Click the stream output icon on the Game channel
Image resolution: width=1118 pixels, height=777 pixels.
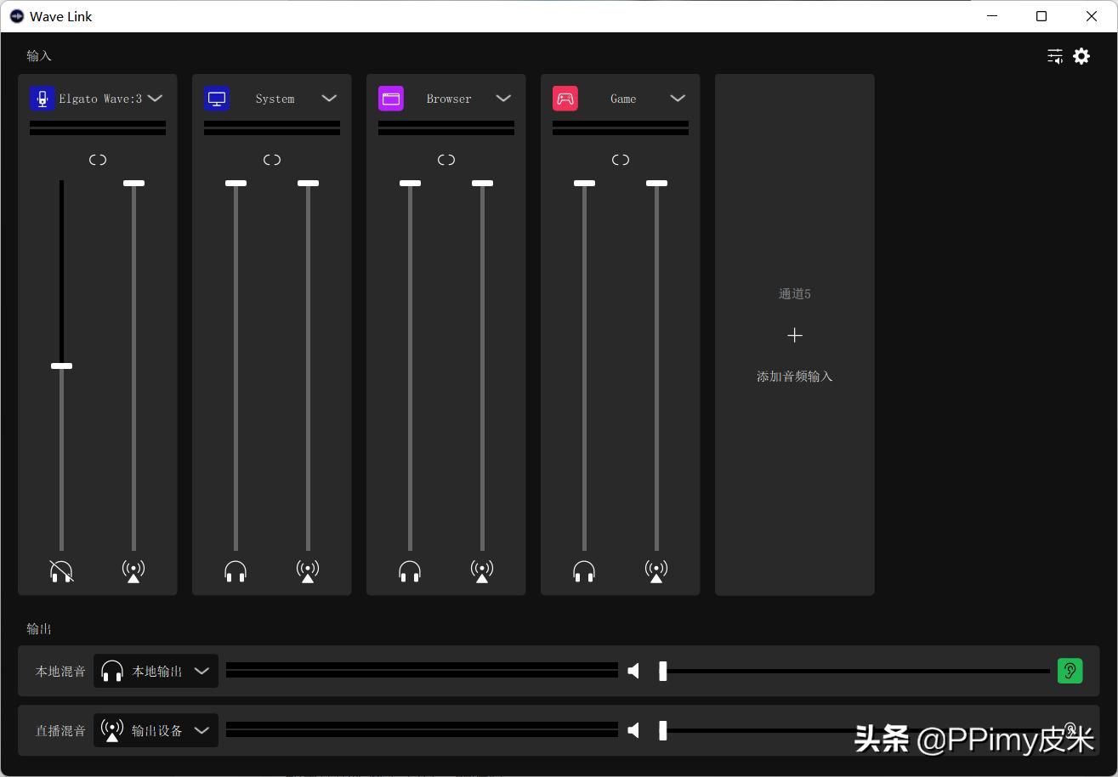pyautogui.click(x=655, y=570)
